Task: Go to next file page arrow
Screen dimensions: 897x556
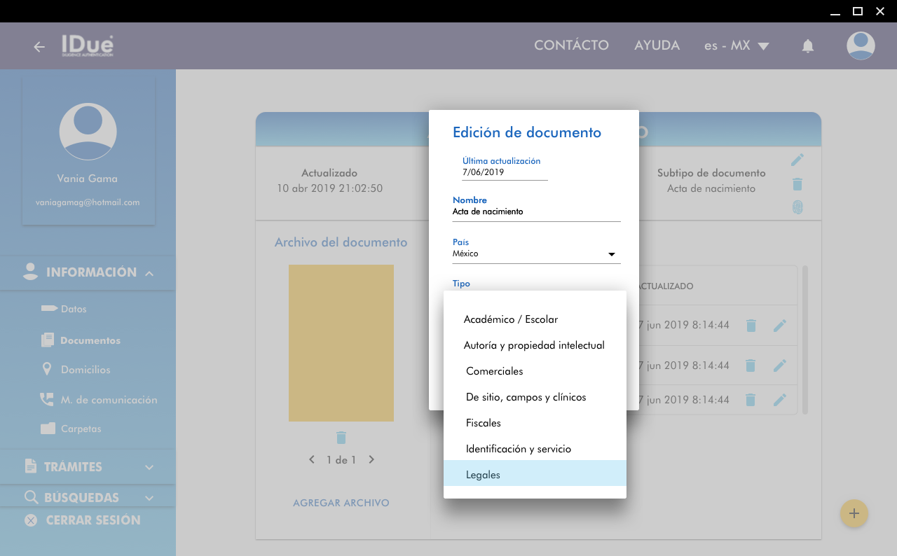Action: coord(371,460)
